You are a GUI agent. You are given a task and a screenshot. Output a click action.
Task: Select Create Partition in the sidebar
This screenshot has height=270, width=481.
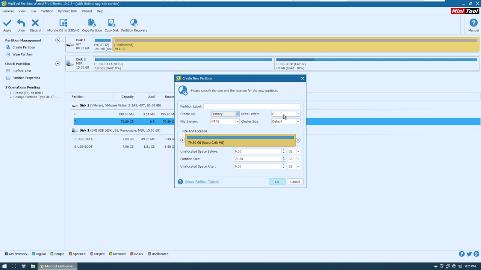23,47
